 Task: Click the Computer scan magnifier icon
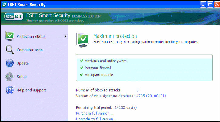pyautogui.click(x=10, y=50)
